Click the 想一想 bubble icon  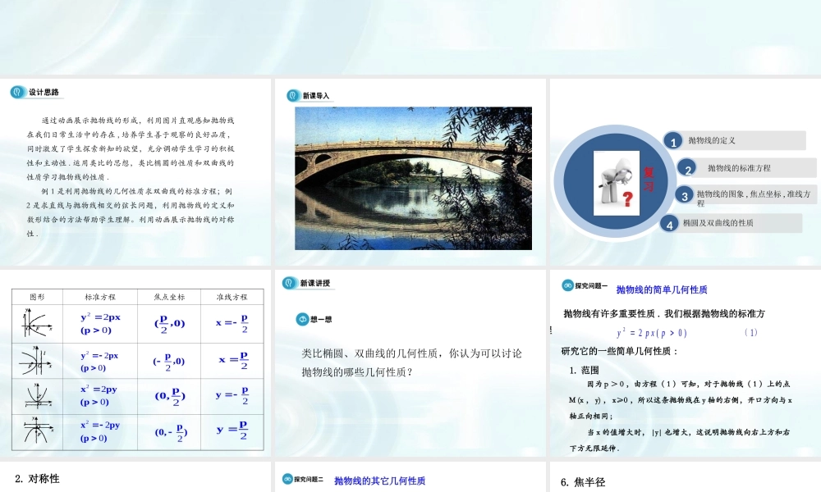click(x=302, y=319)
